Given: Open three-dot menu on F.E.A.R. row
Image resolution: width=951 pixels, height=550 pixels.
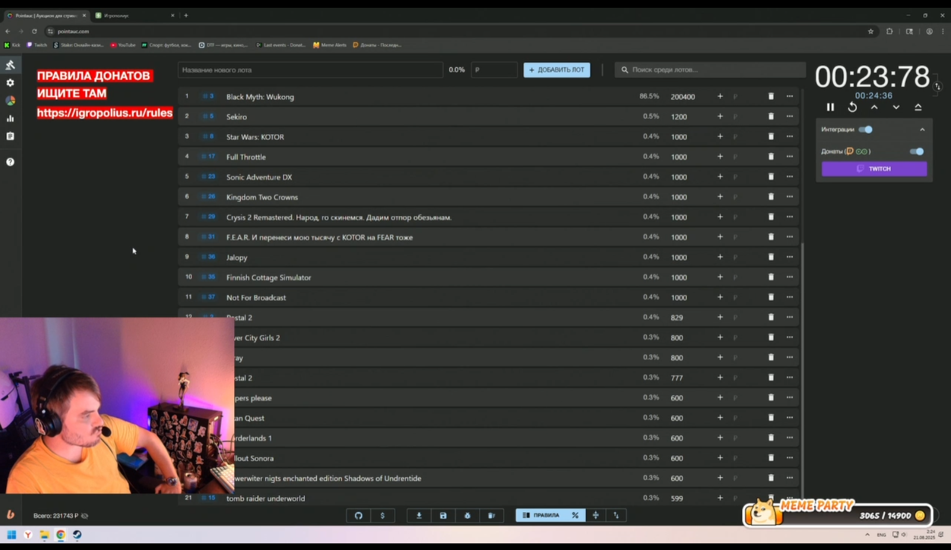Looking at the screenshot, I should [790, 237].
